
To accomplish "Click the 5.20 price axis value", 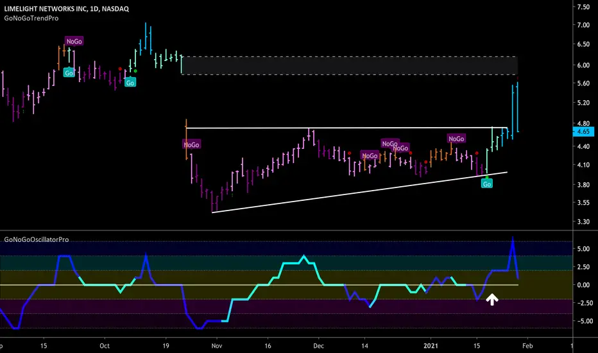I will [x=583, y=103].
